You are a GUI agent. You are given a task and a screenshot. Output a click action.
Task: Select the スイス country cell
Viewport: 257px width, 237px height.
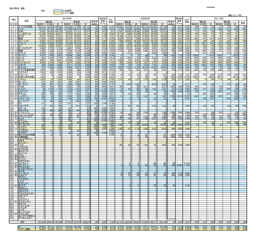tap(27, 58)
